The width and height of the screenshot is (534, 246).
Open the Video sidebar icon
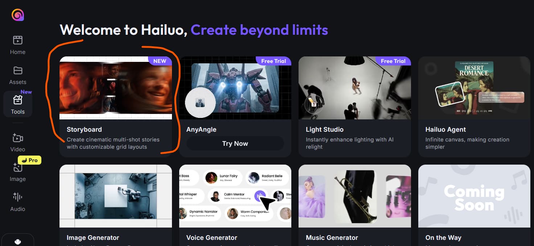[x=17, y=138]
